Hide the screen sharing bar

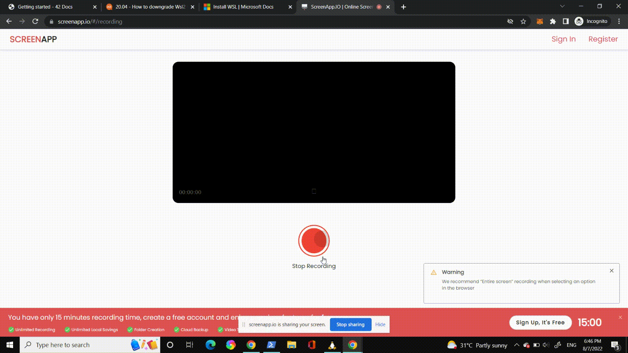(x=380, y=324)
